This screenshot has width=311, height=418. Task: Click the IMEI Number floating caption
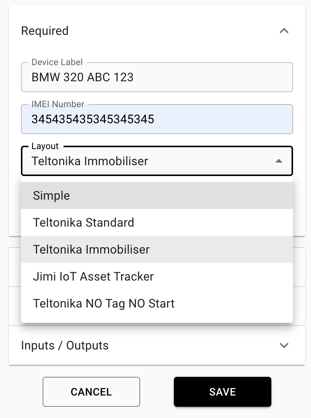[58, 104]
